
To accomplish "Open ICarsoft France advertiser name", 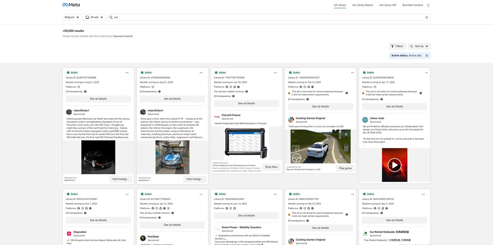I will pos(231,115).
